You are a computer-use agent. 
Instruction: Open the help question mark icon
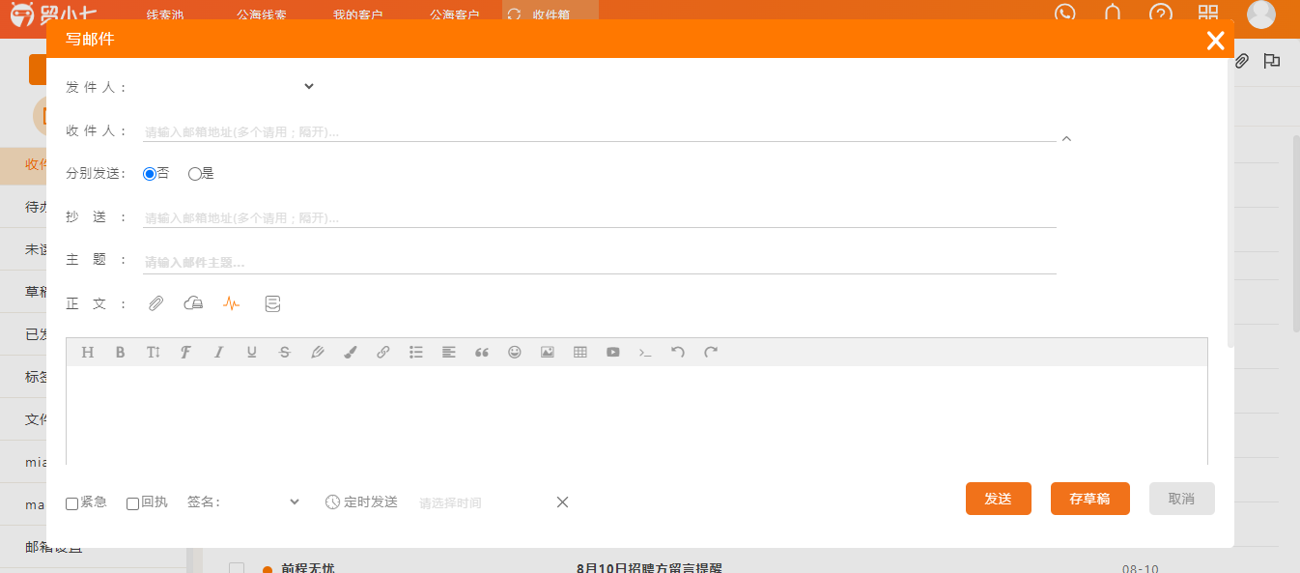coord(1161,14)
